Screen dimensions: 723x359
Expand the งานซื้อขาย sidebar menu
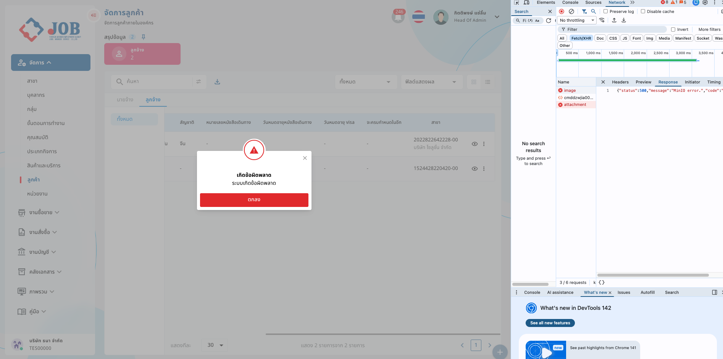[39, 212]
